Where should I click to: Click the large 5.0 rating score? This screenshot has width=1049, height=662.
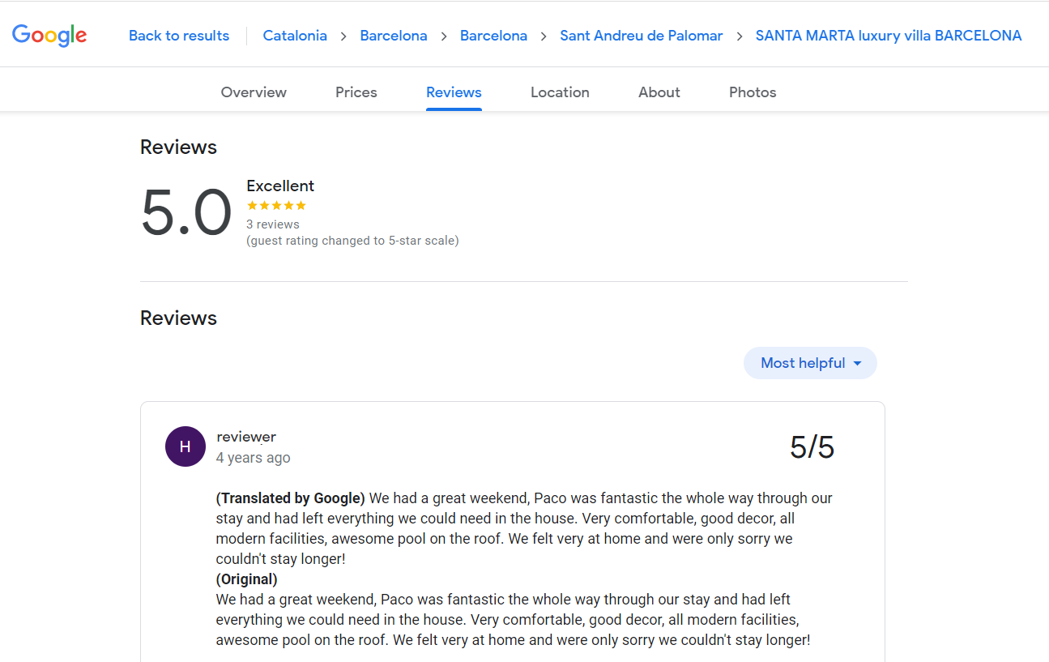pyautogui.click(x=186, y=213)
